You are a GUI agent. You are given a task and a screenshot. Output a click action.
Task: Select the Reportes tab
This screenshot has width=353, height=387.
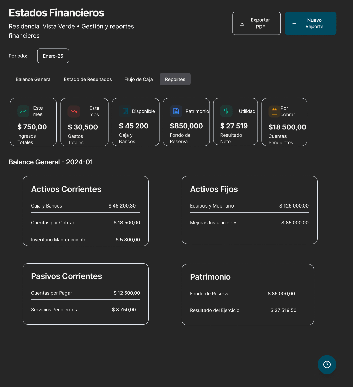click(175, 79)
